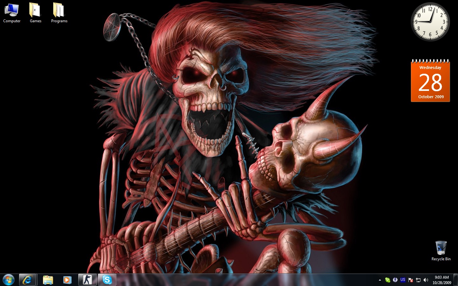The image size is (458, 286).
Task: Select the Programs folder on the desktop
Action: pyautogui.click(x=59, y=13)
